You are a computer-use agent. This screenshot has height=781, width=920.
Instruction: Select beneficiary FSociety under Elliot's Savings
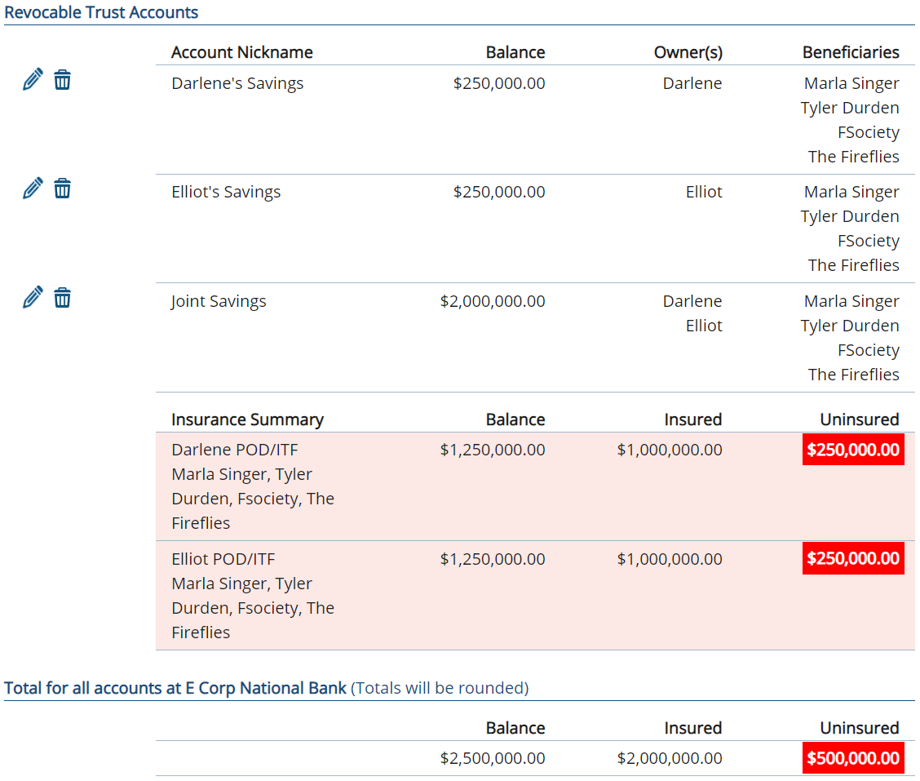click(868, 240)
